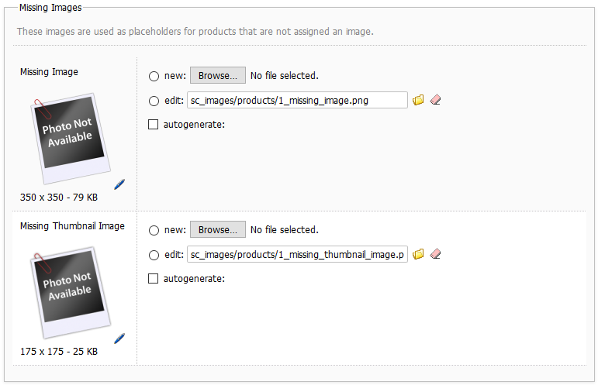This screenshot has height=385, width=598.
Task: Click the pencil icon on the 350 x 350 image
Action: pyautogui.click(x=119, y=184)
